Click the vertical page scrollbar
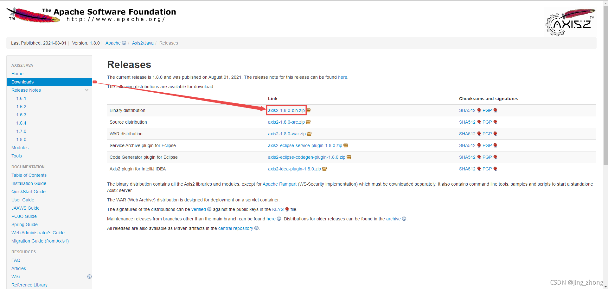The height and width of the screenshot is (289, 608). tap(605, 85)
